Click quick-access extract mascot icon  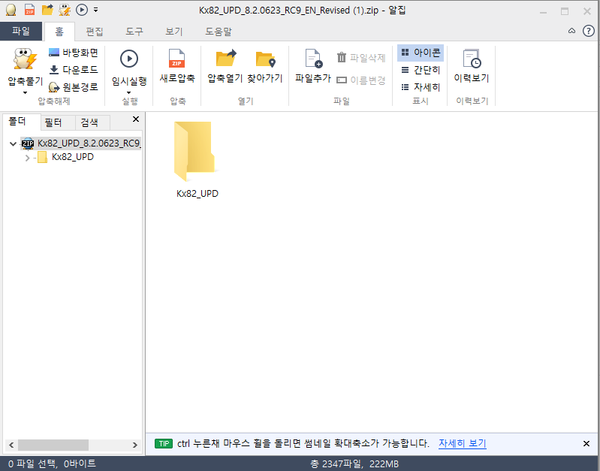pyautogui.click(x=65, y=10)
